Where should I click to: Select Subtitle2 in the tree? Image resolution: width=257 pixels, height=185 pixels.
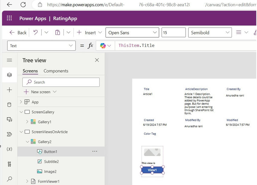click(51, 162)
